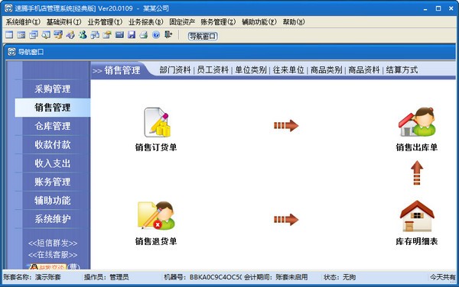Open the 销售出库单 outbound order icon
459x287 pixels.
(x=417, y=122)
